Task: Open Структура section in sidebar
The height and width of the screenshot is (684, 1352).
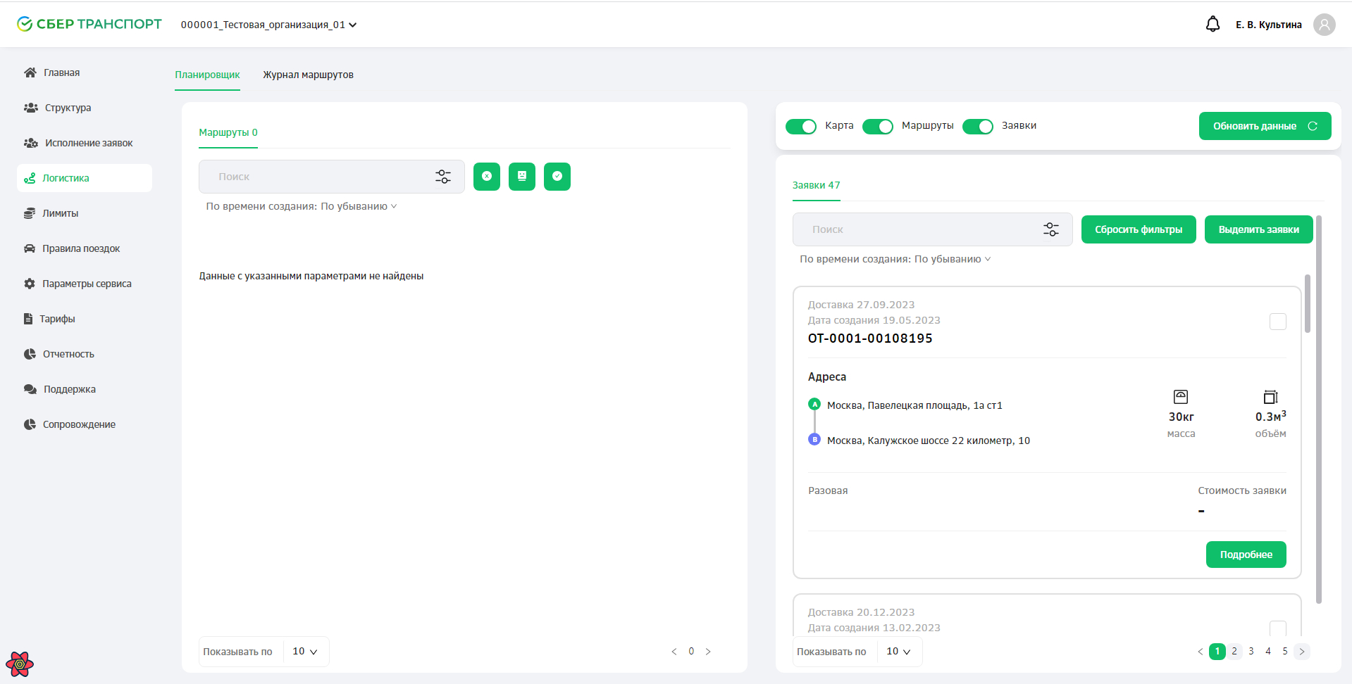Action: coord(85,108)
